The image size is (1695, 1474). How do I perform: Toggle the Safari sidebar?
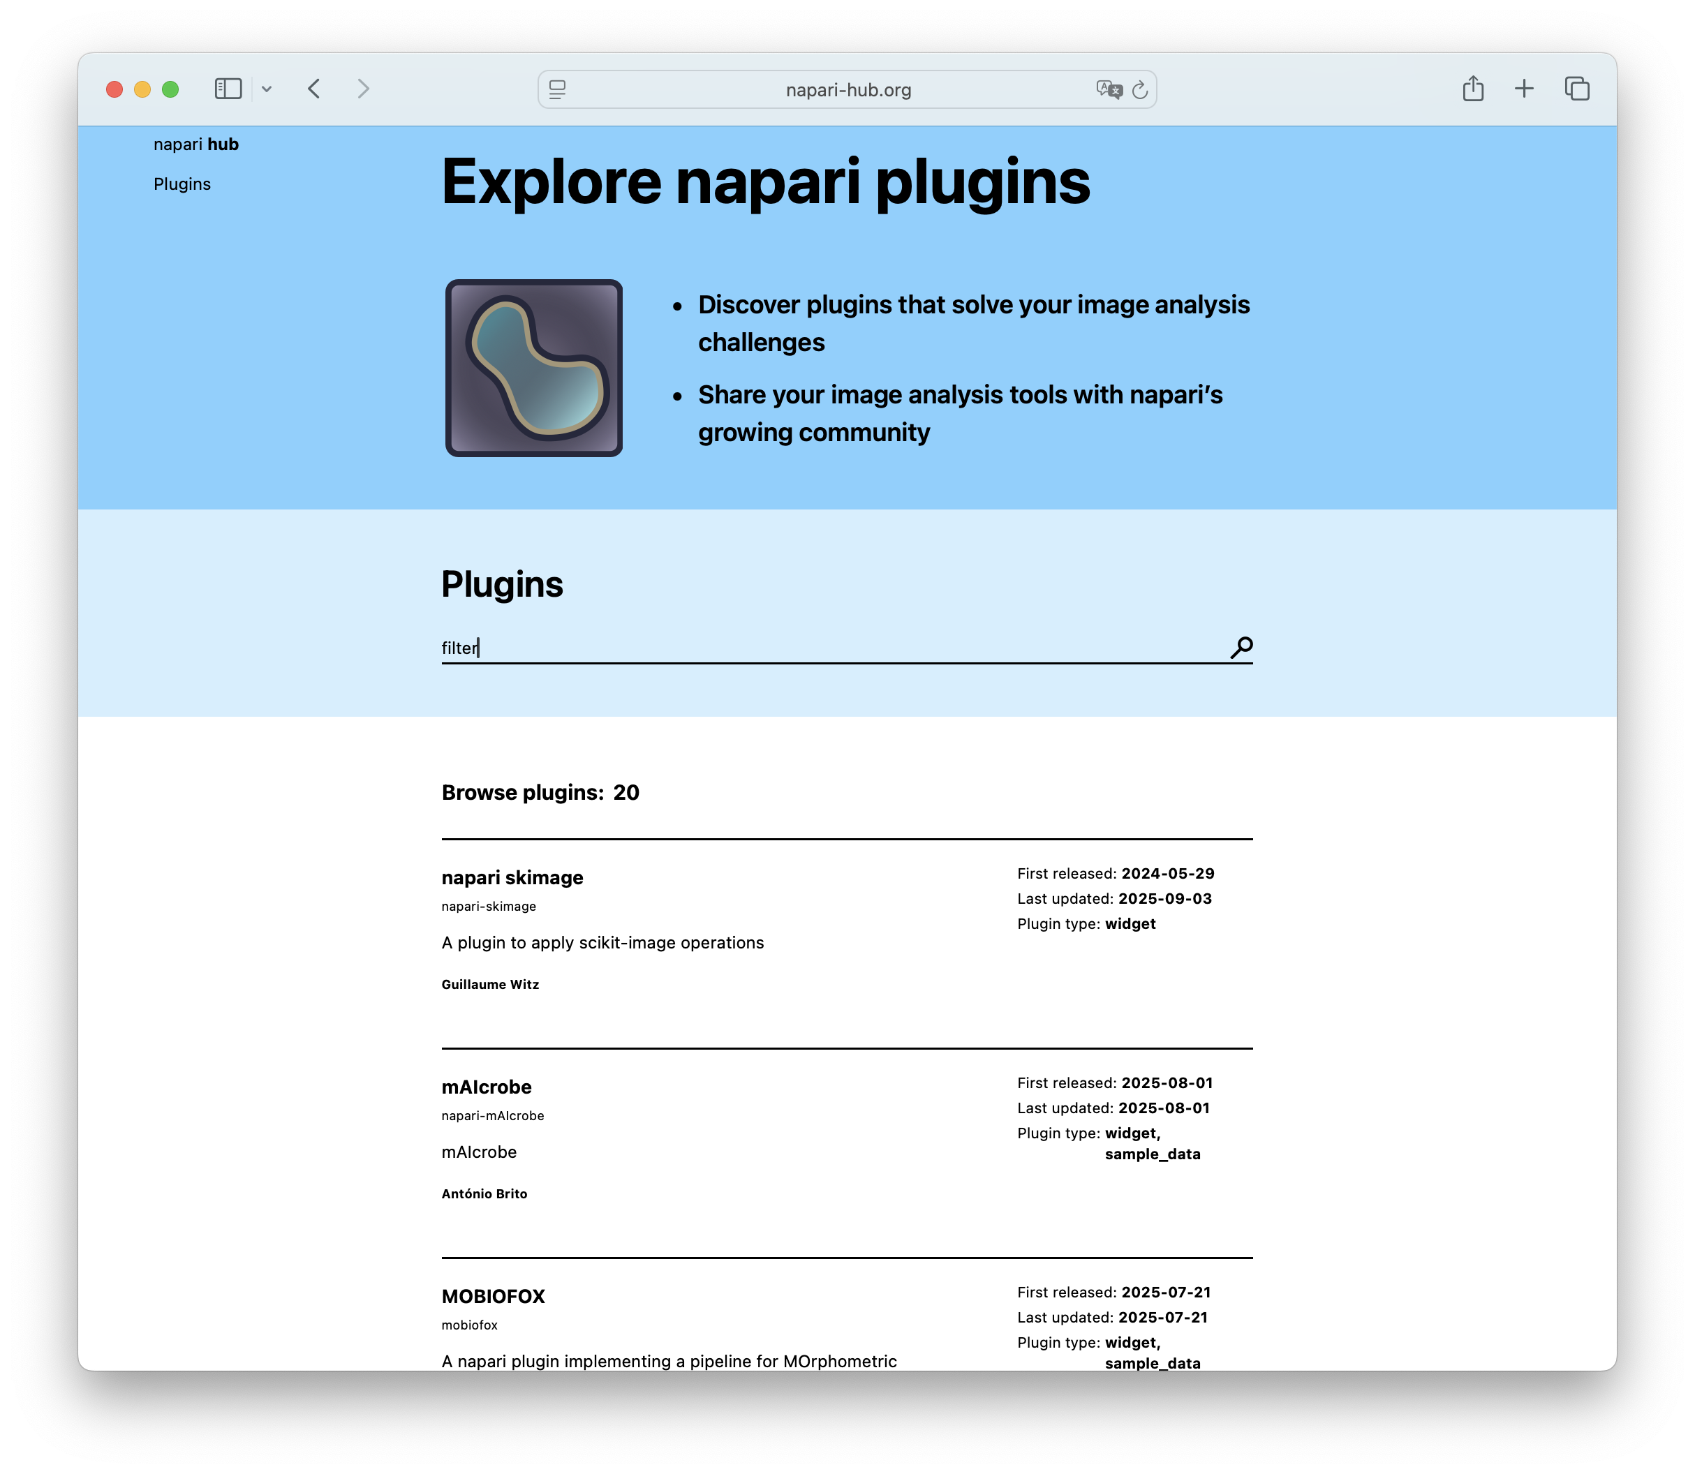point(228,89)
